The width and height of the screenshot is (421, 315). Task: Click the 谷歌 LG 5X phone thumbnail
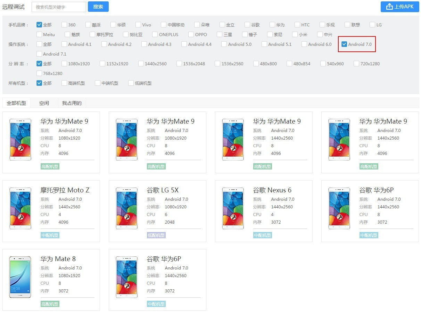pos(126,208)
